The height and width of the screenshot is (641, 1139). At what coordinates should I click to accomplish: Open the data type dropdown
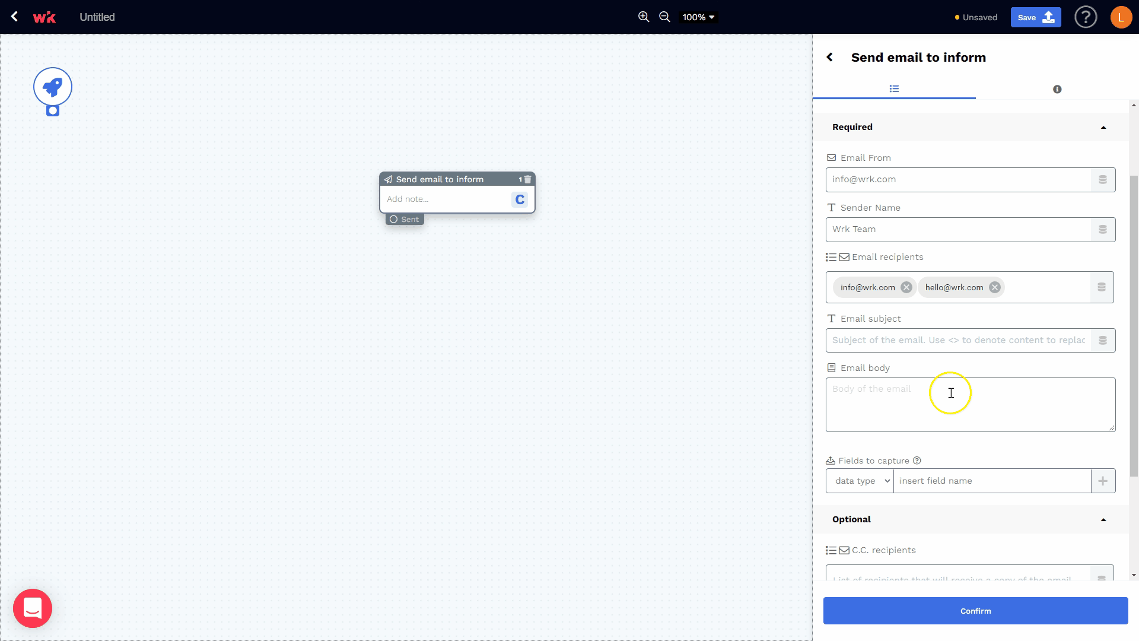tap(860, 481)
